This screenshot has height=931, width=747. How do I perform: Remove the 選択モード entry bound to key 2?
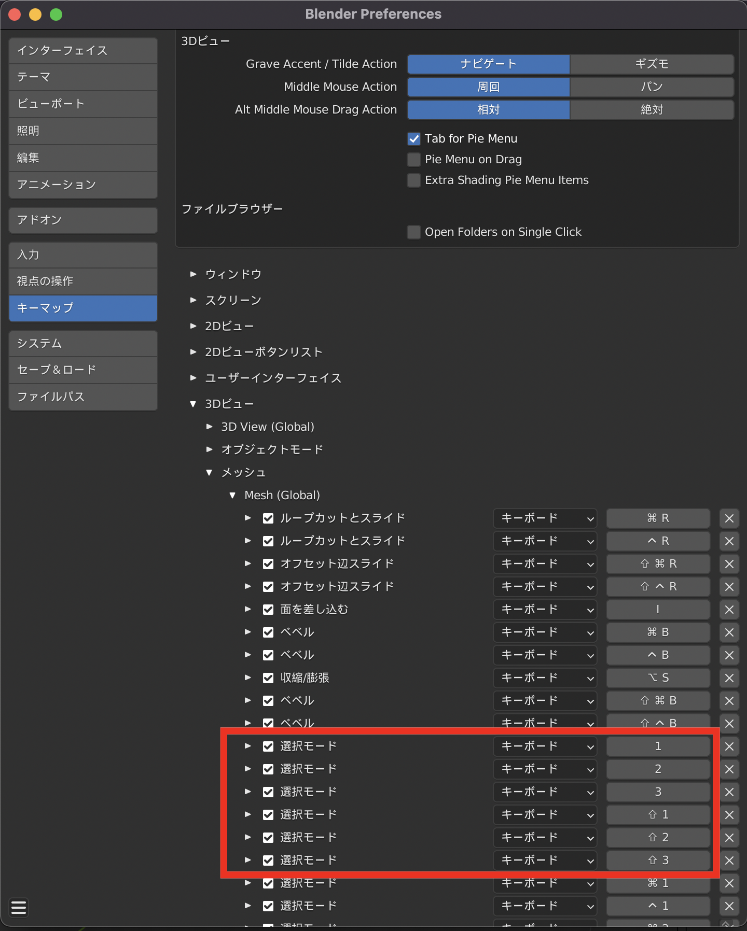click(729, 769)
